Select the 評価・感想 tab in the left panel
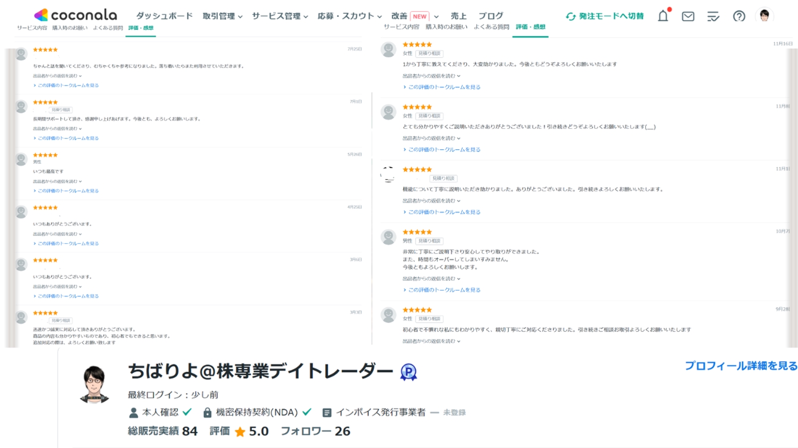This screenshot has width=798, height=448. [141, 28]
